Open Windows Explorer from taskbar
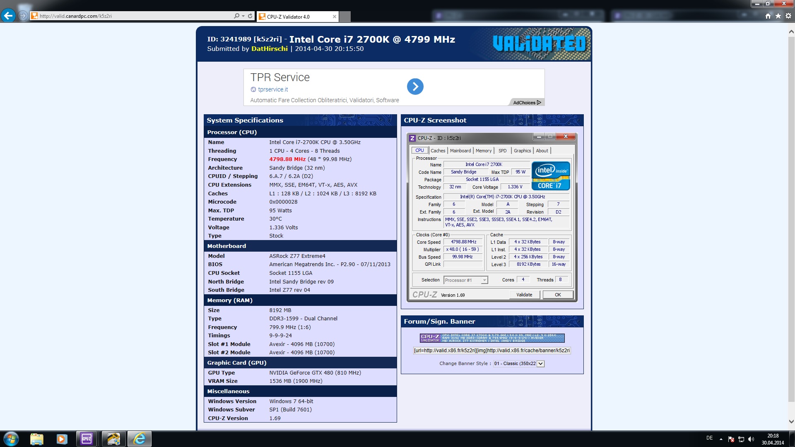 tap(37, 439)
